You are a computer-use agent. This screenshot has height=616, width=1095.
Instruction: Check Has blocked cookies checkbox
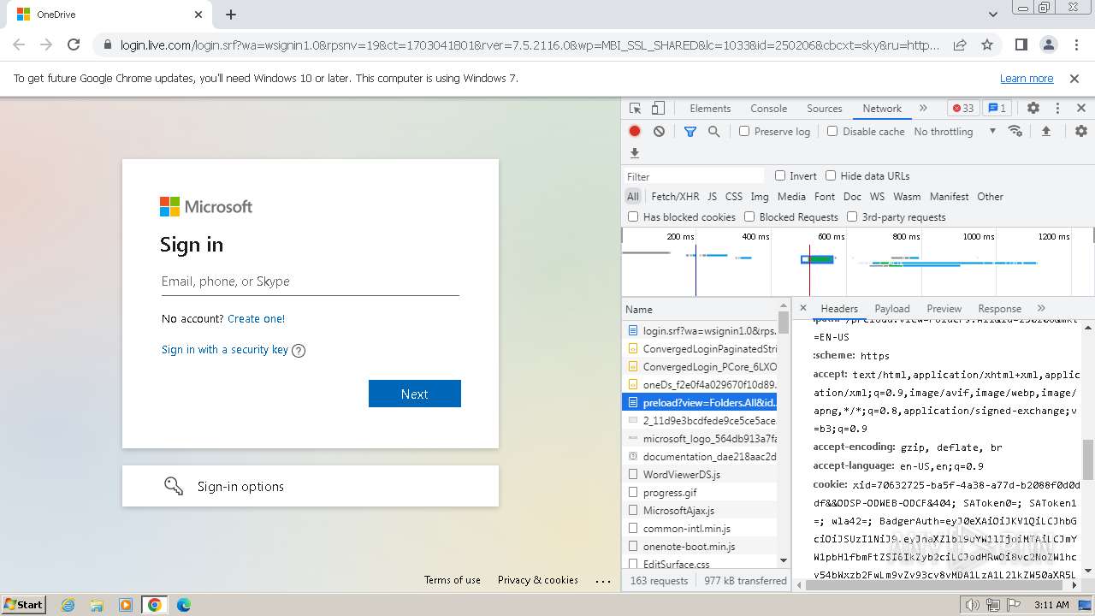(633, 216)
